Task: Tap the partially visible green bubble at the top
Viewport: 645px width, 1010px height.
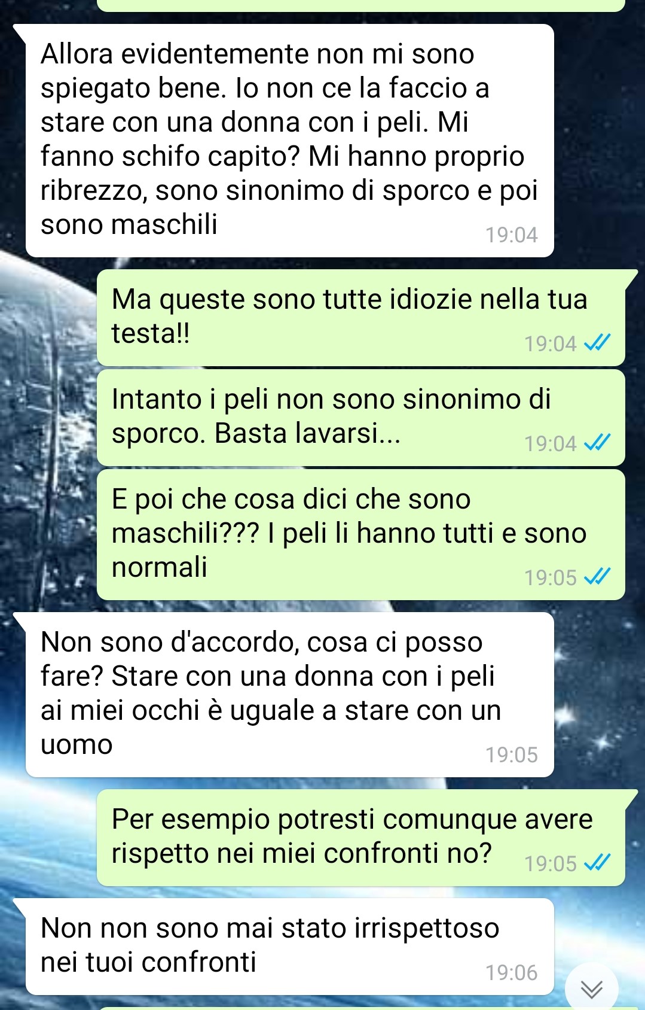Action: tap(361, 5)
